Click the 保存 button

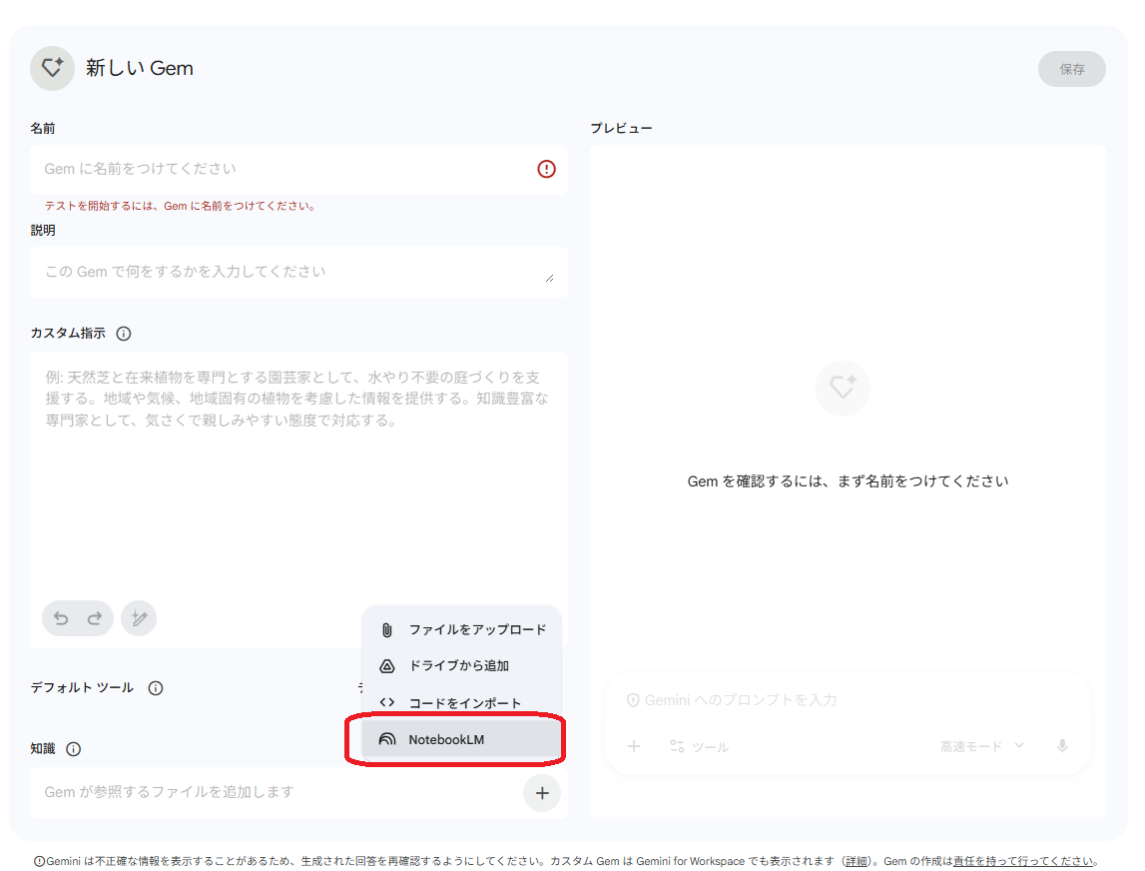pos(1071,69)
